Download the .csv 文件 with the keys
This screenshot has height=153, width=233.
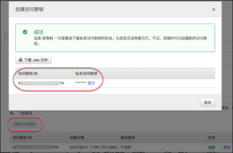click(34, 60)
